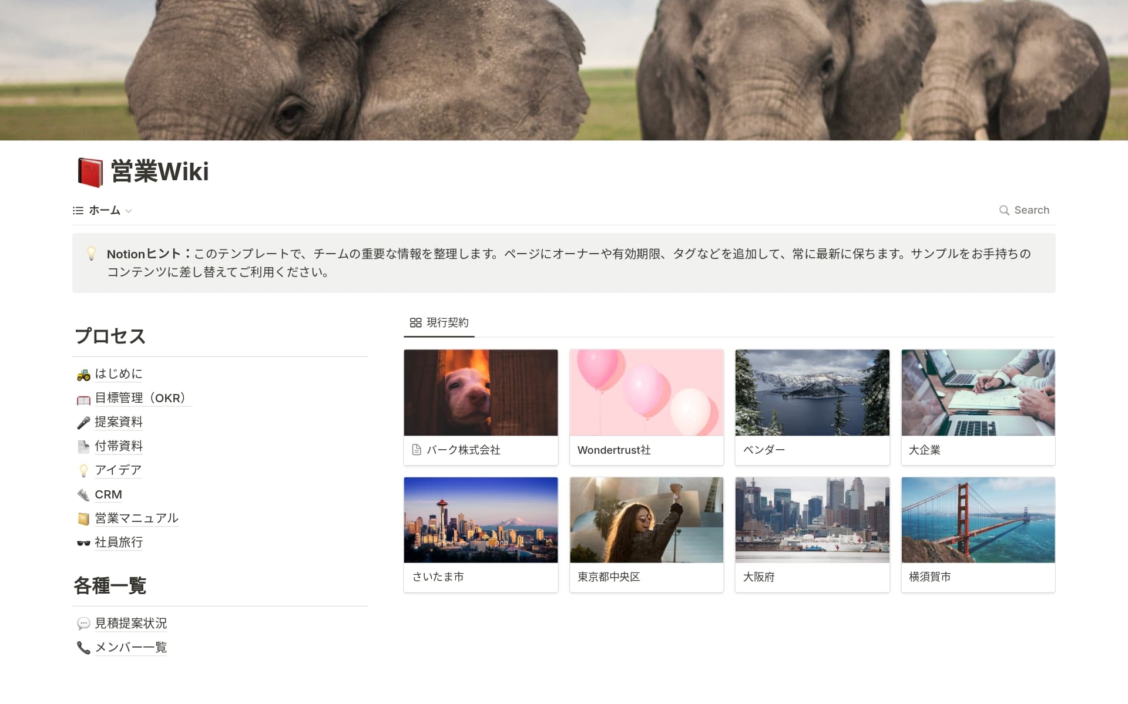Click the Search magnifier icon
1128x704 pixels.
point(1003,210)
